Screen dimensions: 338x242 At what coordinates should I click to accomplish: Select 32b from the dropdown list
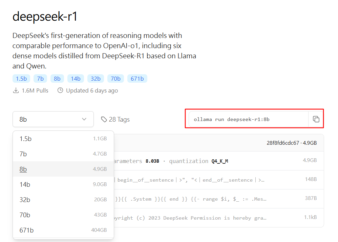click(63, 200)
